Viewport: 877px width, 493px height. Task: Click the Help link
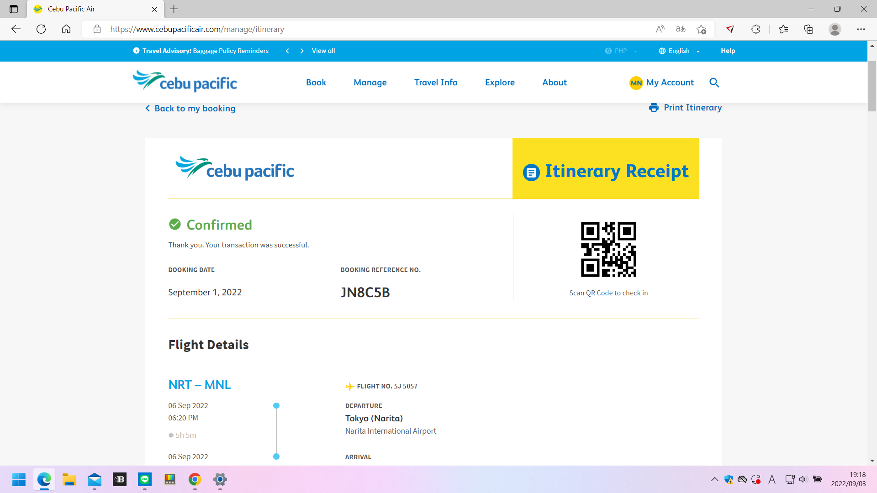(x=728, y=51)
